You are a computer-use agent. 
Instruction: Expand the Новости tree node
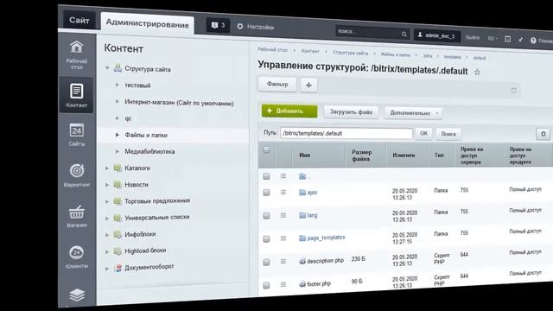(x=107, y=185)
